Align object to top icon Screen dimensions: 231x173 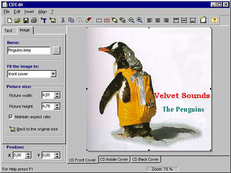click(x=176, y=20)
